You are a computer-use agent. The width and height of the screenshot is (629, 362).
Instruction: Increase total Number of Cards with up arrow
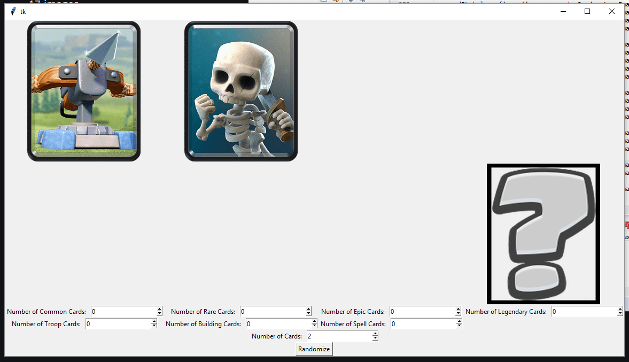pos(375,334)
